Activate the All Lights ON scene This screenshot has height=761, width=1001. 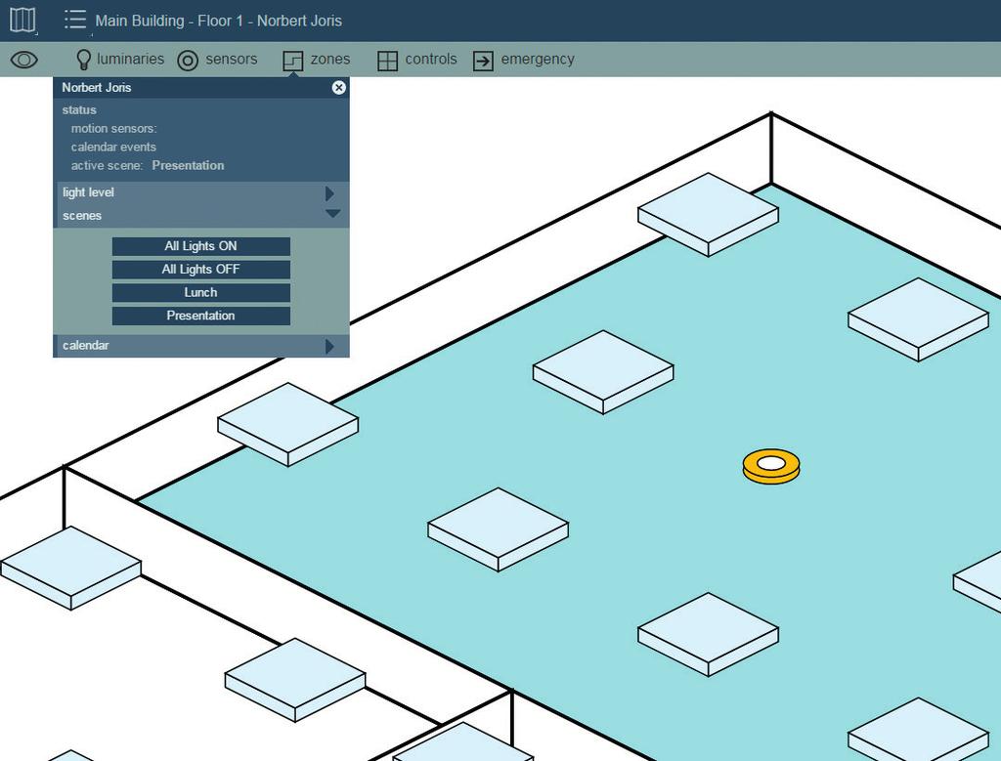[x=201, y=246]
